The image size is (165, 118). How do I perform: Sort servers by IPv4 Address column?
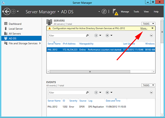coord(69,44)
